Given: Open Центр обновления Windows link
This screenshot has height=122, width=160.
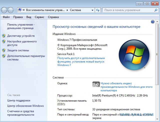Looking at the screenshot, I should (x=25, y=106).
